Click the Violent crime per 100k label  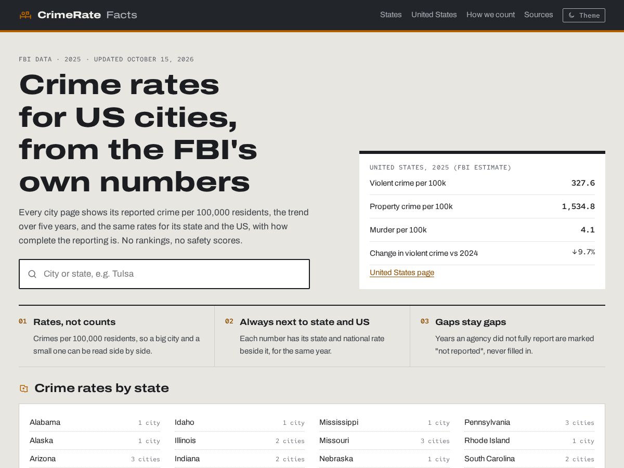pyautogui.click(x=408, y=183)
